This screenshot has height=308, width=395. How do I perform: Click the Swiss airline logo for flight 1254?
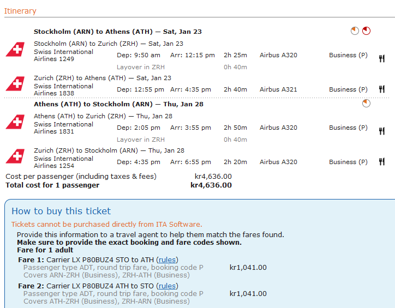coord(15,156)
